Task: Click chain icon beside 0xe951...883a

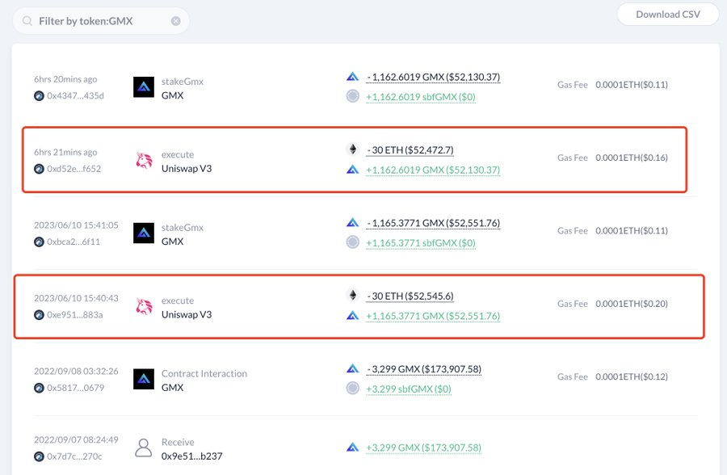Action: point(39,315)
